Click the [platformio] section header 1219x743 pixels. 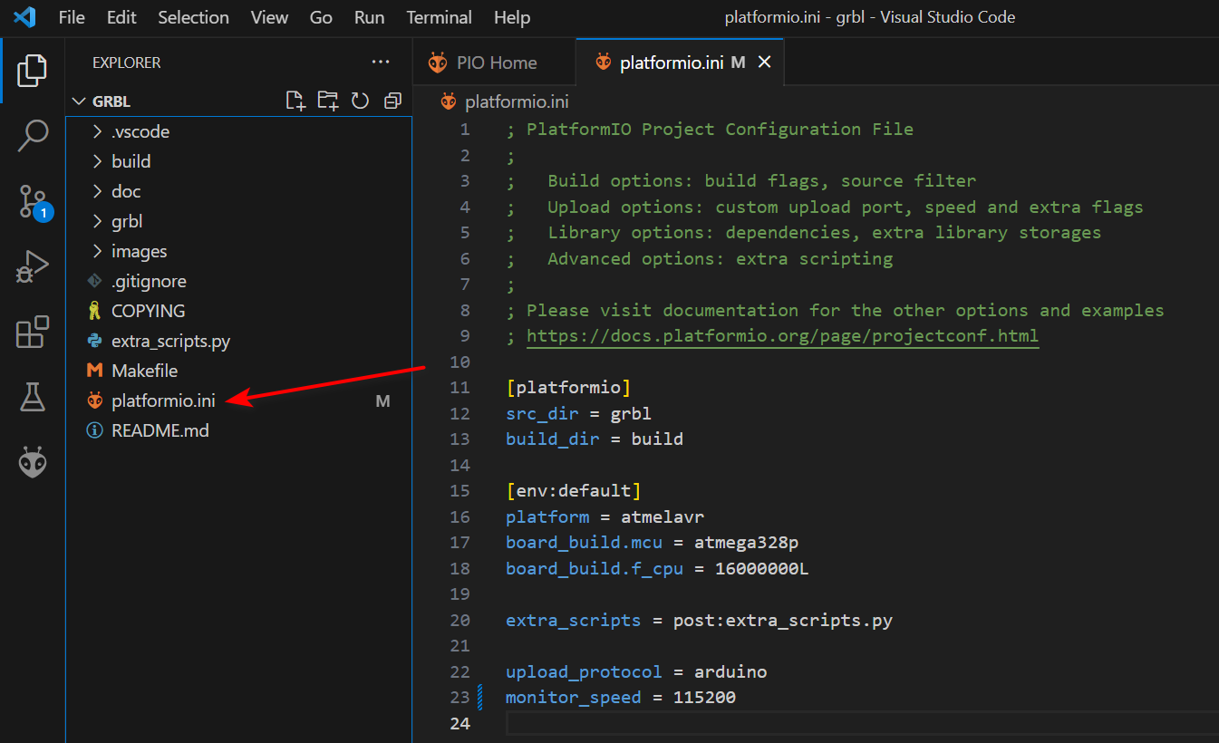(x=568, y=388)
